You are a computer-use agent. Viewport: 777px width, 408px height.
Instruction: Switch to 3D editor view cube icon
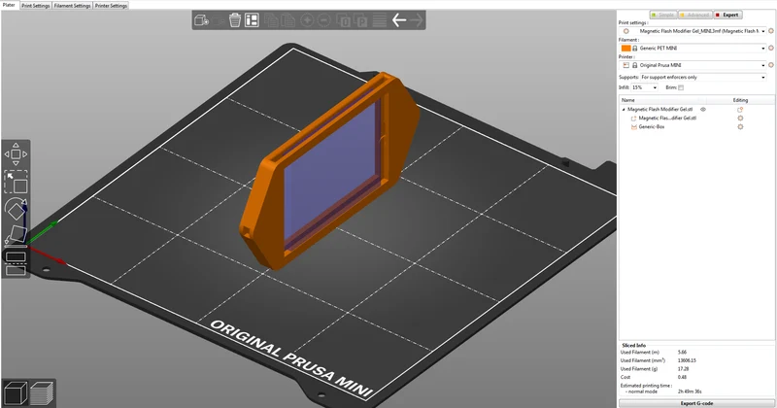pyautogui.click(x=16, y=393)
